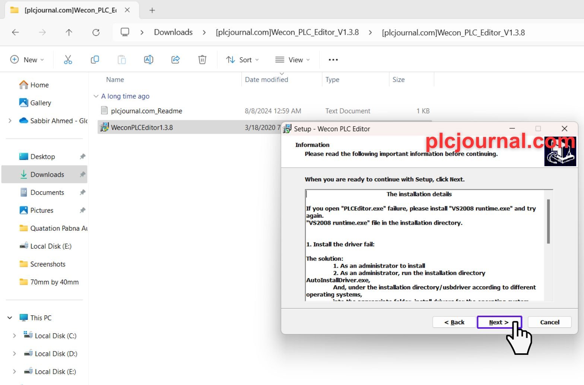Minimize the Setup - Wecon PLC Editor window

[x=512, y=129]
